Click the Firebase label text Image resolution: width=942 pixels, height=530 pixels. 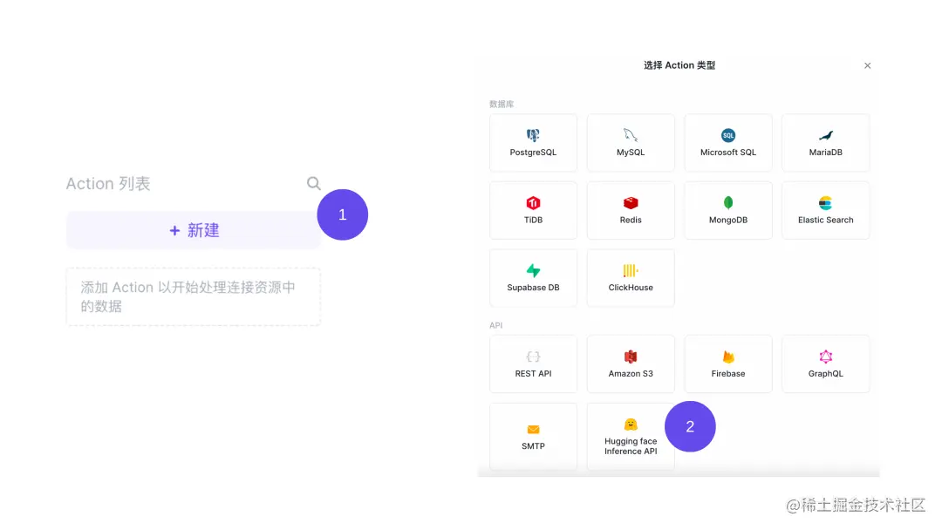point(728,373)
